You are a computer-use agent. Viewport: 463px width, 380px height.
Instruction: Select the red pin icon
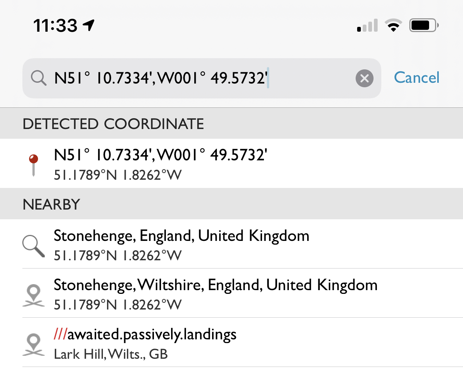pos(34,165)
